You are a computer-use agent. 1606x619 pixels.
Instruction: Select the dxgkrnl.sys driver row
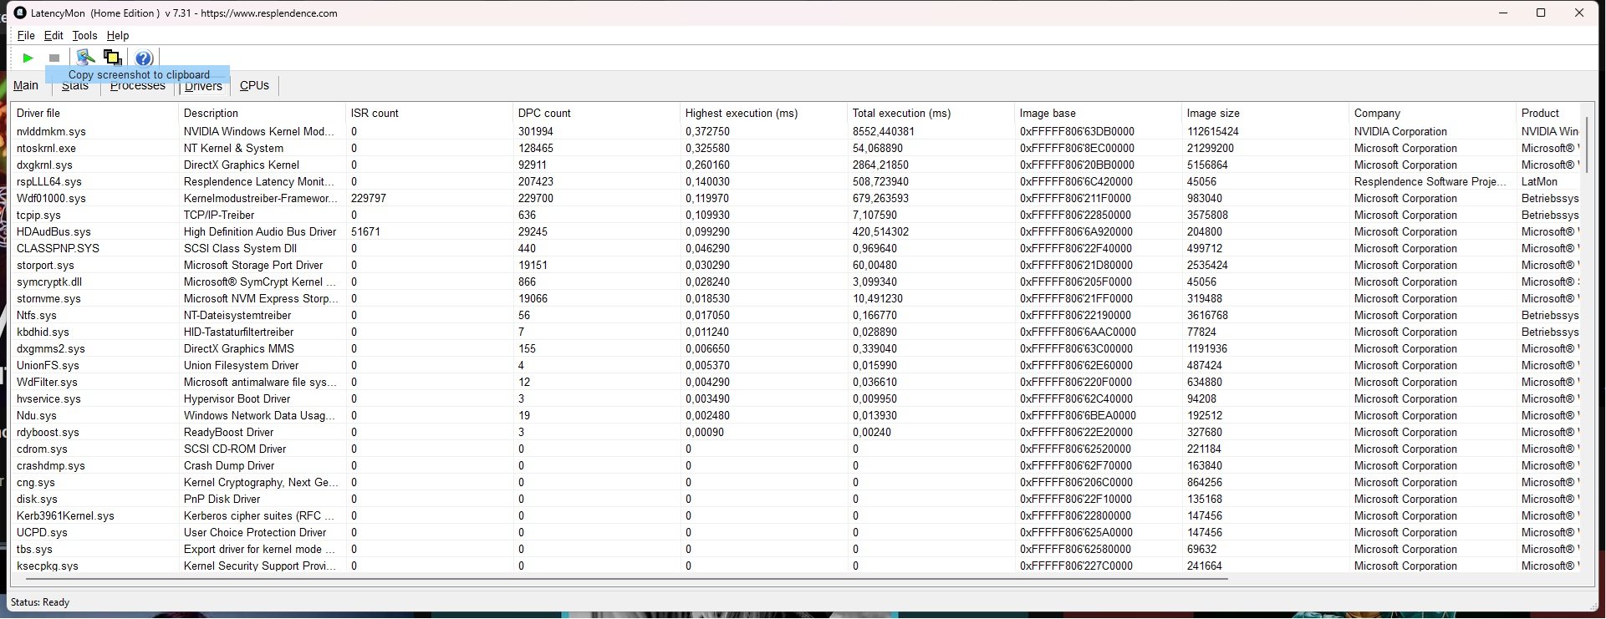[797, 165]
